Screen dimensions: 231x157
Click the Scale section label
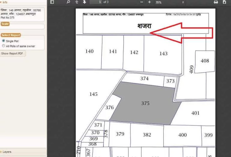[x=5, y=24]
